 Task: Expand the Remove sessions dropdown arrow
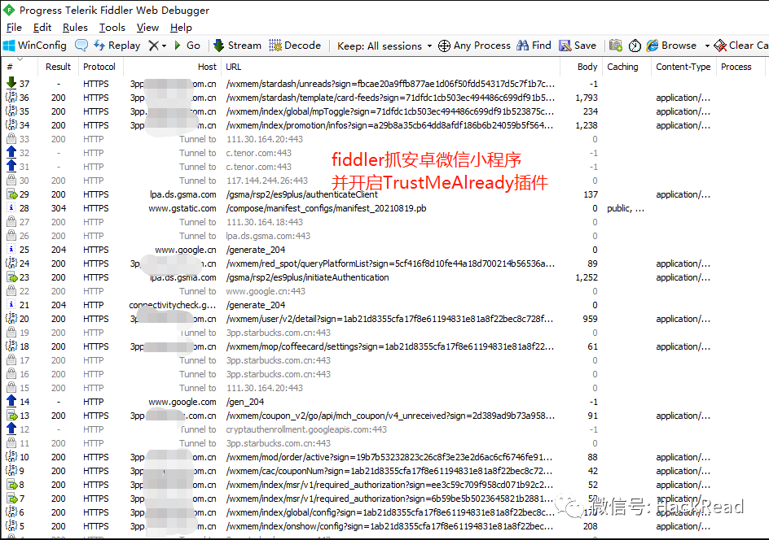point(164,46)
